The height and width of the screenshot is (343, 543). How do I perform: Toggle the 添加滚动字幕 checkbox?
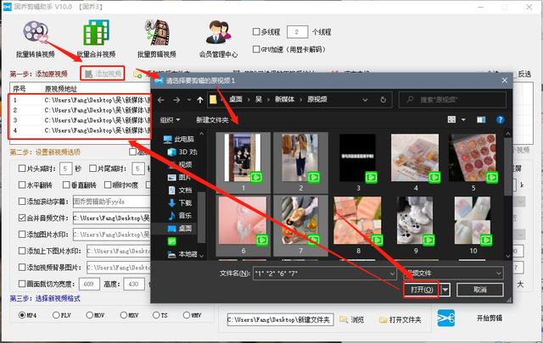[22, 202]
